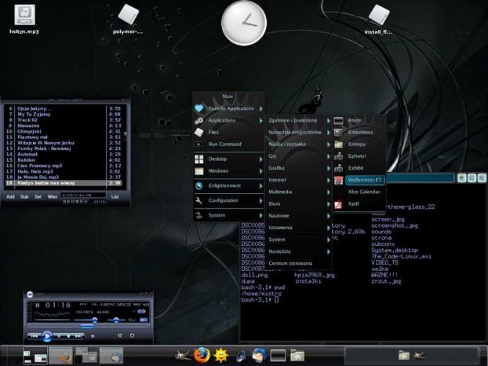The width and height of the screenshot is (488, 366).
Task: Open the Applications entry in Main menu
Action: [229, 120]
